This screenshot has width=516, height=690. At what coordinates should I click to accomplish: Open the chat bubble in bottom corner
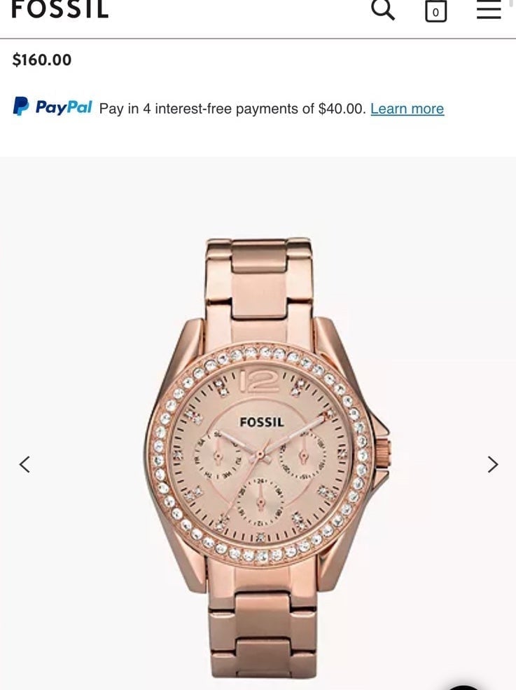point(463,687)
